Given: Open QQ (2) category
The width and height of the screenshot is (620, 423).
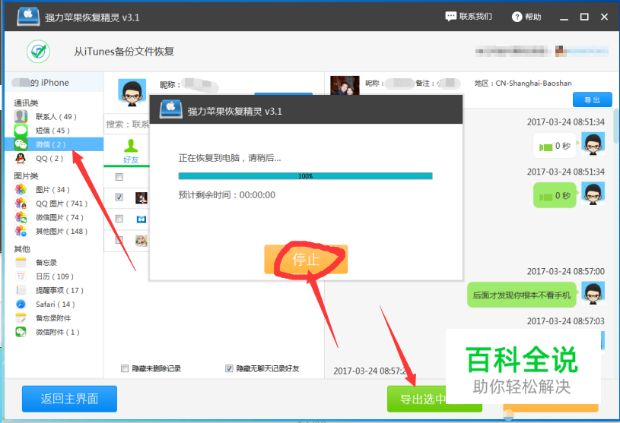Looking at the screenshot, I should 54,158.
